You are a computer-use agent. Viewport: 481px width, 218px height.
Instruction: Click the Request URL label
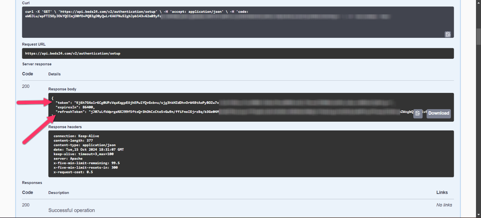(34, 44)
